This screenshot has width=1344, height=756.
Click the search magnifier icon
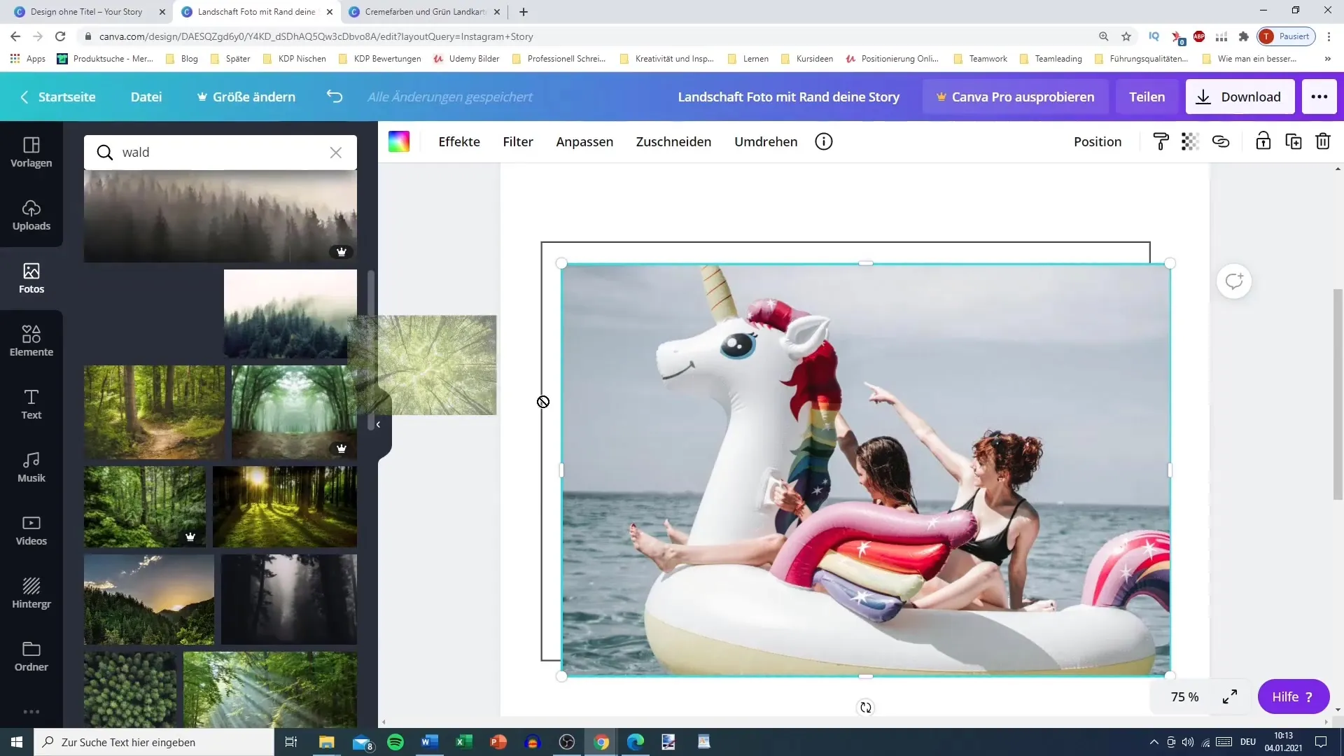[105, 153]
